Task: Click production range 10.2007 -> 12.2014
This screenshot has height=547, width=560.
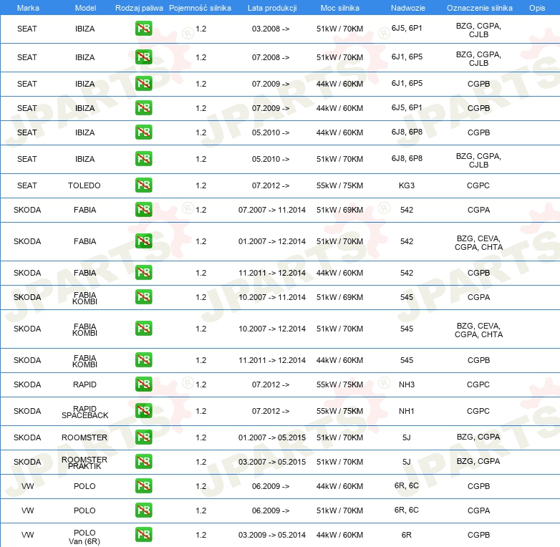Action: pyautogui.click(x=272, y=329)
